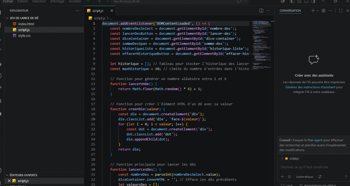Open the tools configuration sliders icon
The width and height of the screenshot is (350, 186).
pyautogui.click(x=320, y=177)
